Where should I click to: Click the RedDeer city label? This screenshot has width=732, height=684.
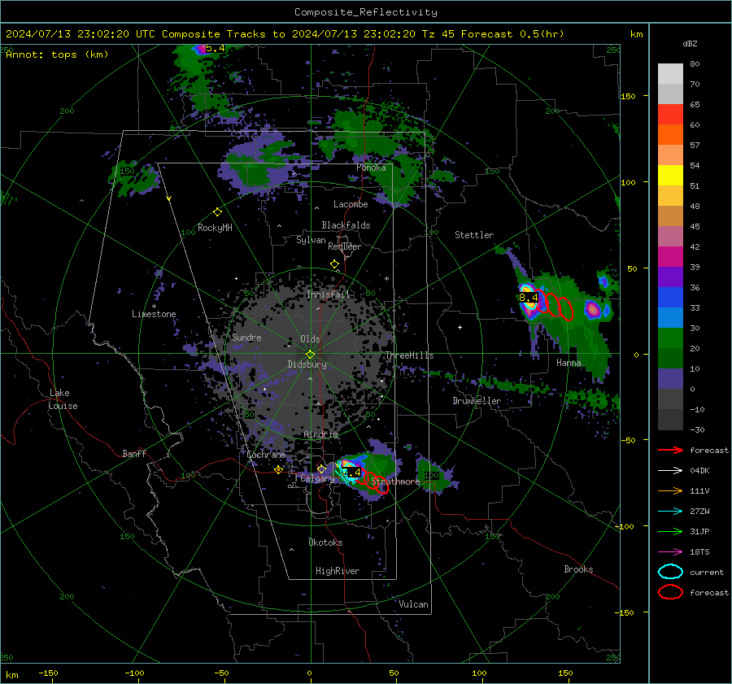(345, 246)
